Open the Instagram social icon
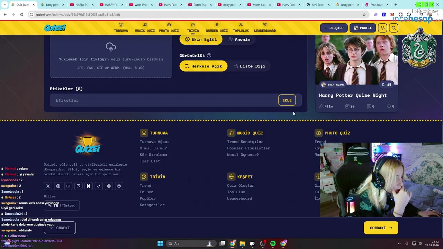This screenshot has width=443, height=249. tap(58, 186)
